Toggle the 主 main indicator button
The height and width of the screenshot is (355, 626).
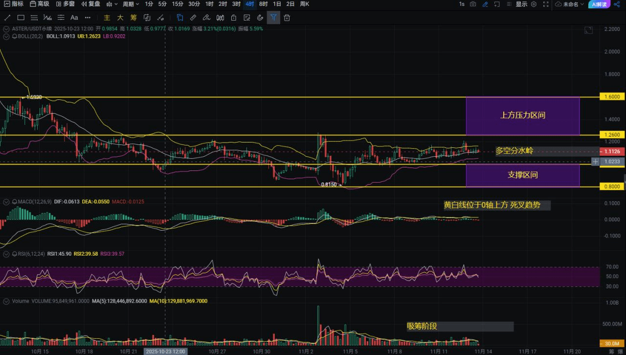(x=107, y=18)
